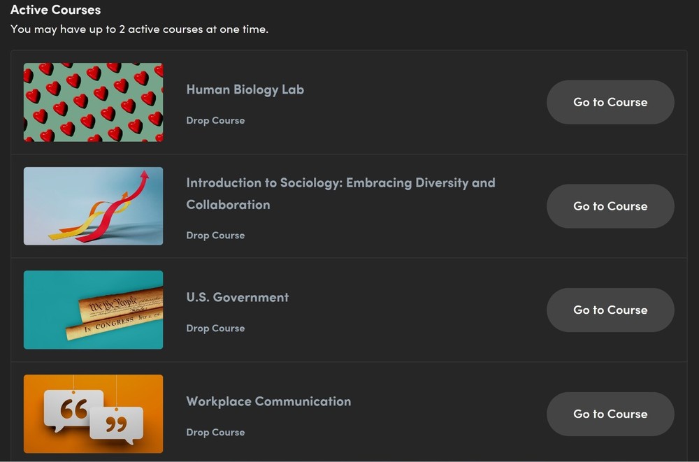
Task: Click Go to Course for Introduction to Sociology
Action: click(x=610, y=205)
